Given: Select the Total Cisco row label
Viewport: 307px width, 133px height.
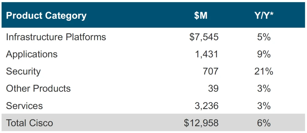Looking at the screenshot, I should [29, 123].
